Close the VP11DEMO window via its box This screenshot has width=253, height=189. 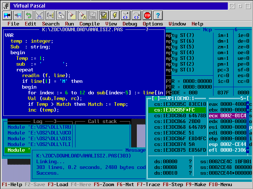[x=155, y=98]
